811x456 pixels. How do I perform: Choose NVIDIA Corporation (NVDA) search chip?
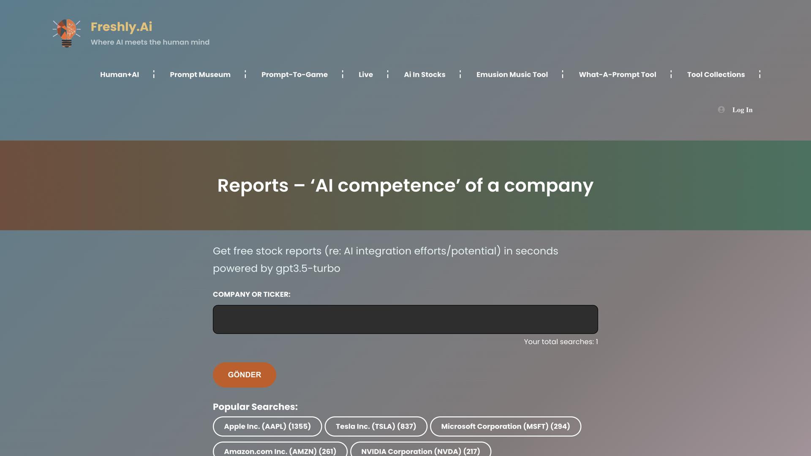(421, 450)
